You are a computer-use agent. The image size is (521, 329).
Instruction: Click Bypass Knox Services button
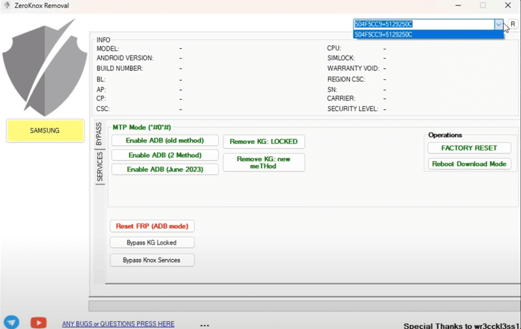tap(152, 260)
